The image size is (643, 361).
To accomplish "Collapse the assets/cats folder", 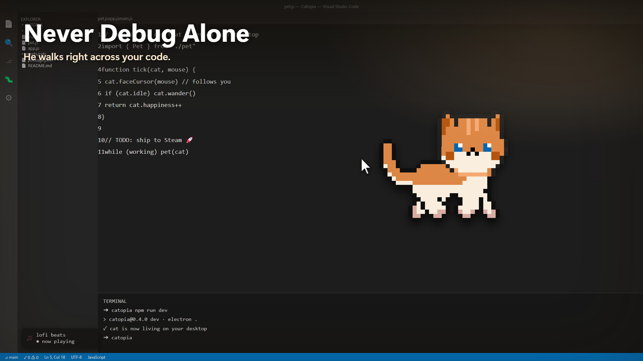I will [35, 54].
